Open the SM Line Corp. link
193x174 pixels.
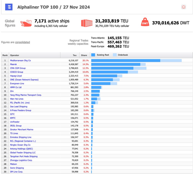[x=17, y=172]
